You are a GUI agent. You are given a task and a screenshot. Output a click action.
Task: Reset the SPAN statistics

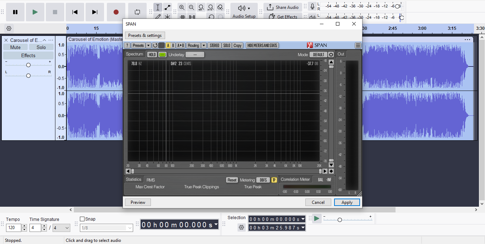232,180
